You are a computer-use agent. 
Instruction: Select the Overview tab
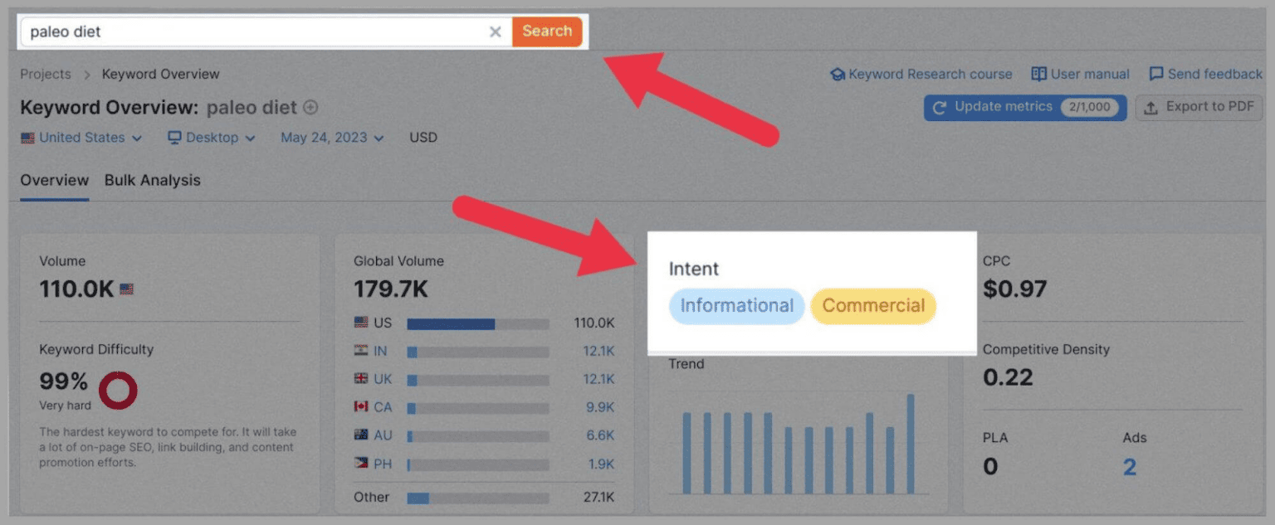coord(54,180)
